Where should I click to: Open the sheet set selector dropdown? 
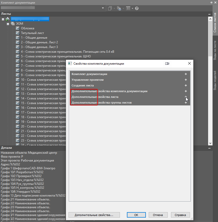pos(103,8)
